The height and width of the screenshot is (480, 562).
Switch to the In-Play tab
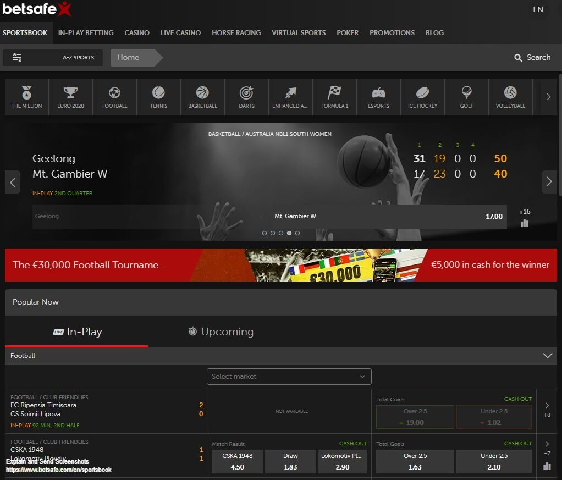(76, 332)
